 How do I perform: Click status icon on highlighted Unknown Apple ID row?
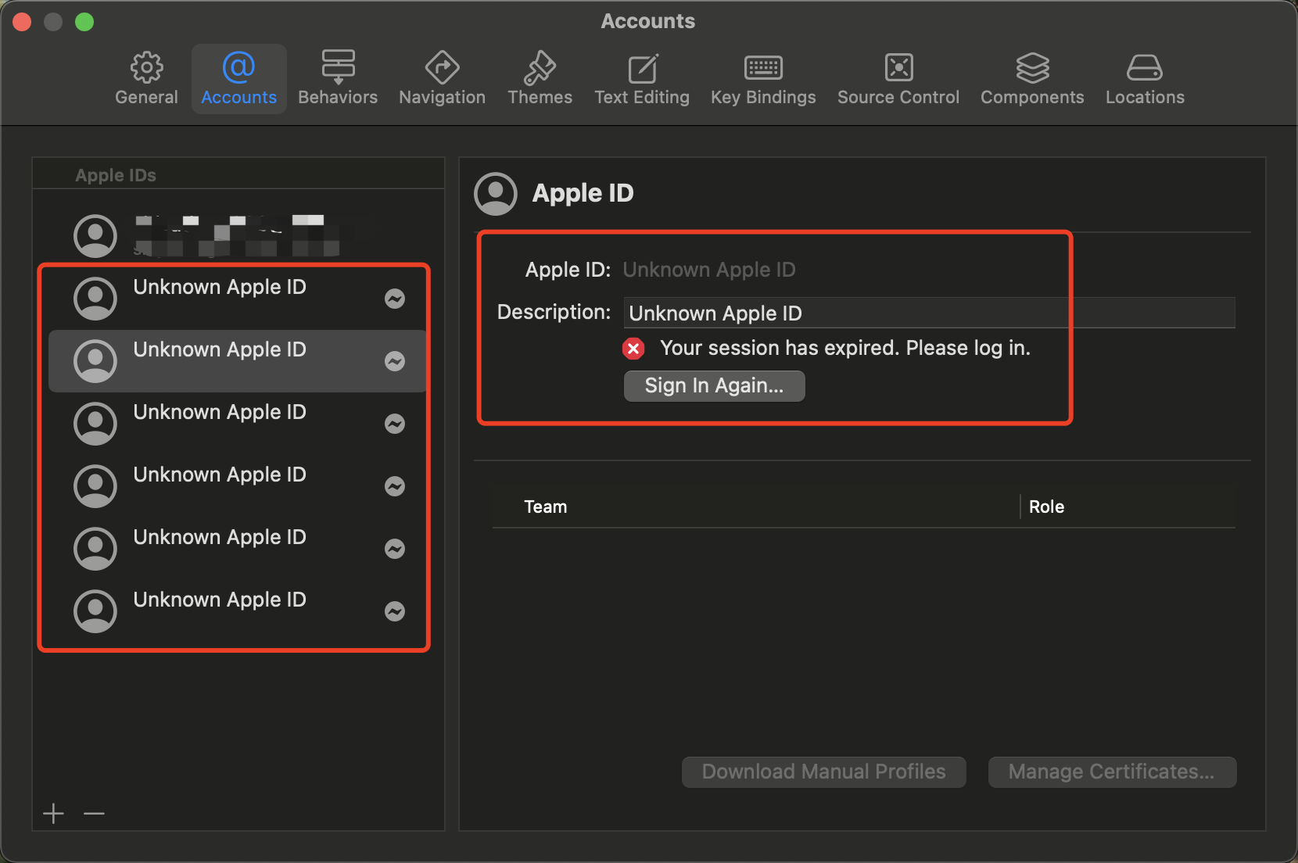(x=395, y=361)
